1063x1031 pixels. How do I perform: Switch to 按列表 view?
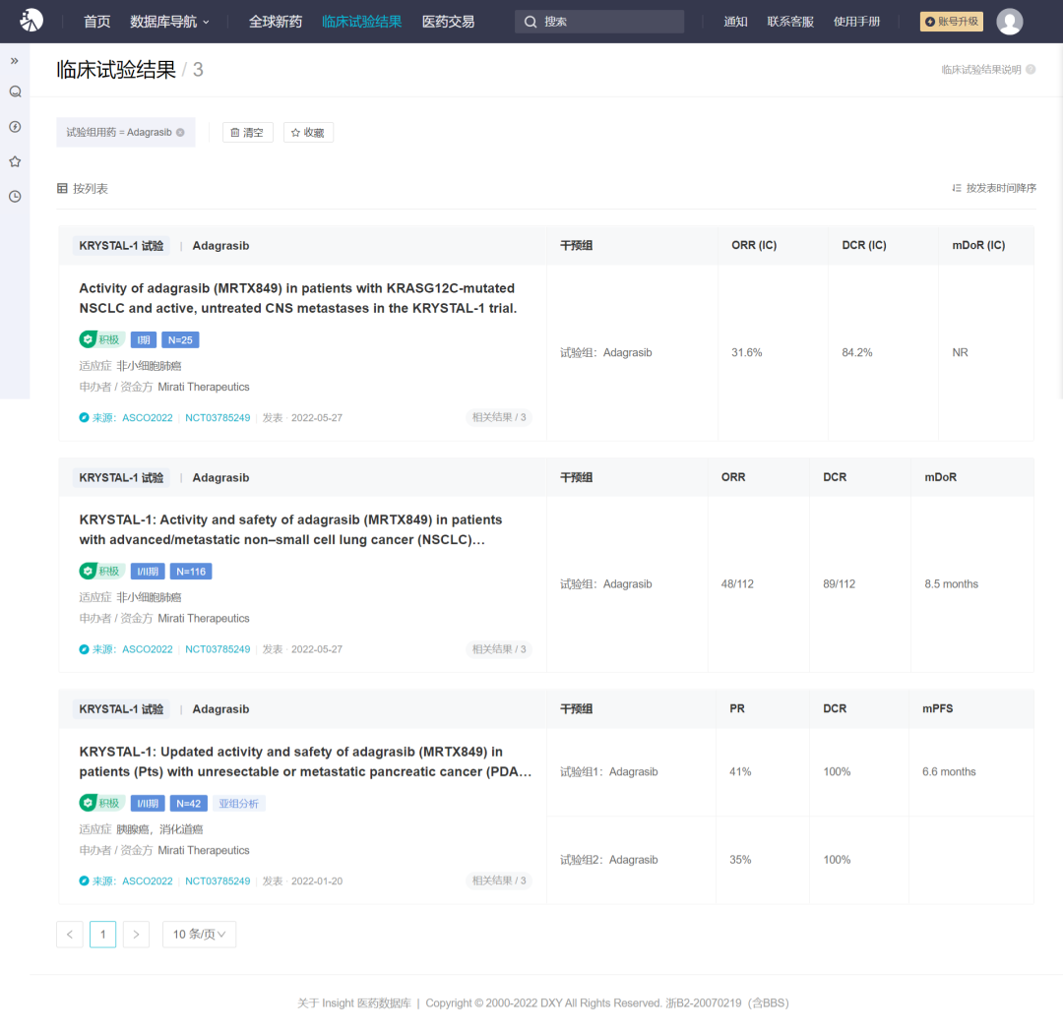[83, 188]
